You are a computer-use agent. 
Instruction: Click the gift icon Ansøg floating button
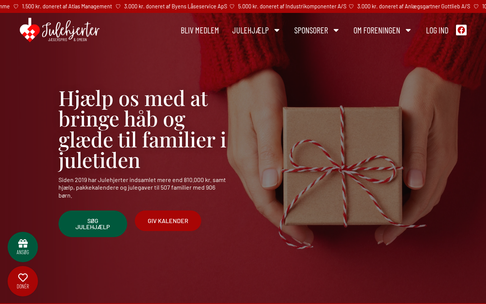pos(23,247)
